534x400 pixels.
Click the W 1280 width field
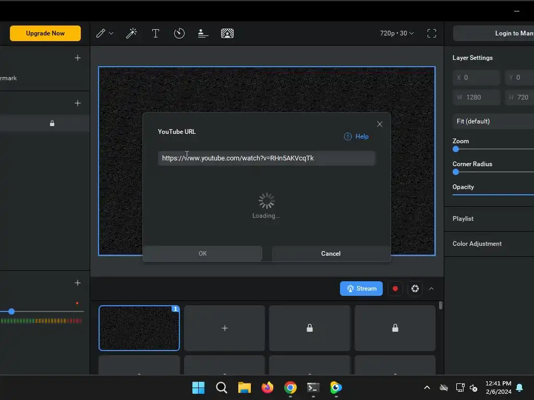point(476,97)
